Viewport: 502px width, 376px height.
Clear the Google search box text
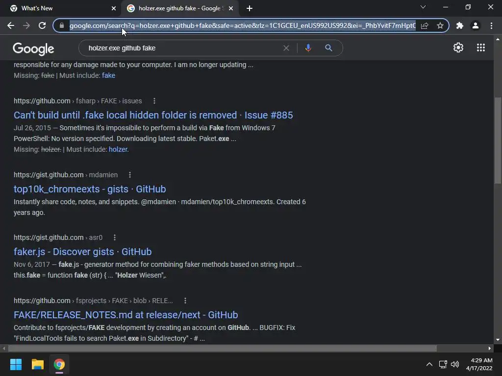pos(286,48)
